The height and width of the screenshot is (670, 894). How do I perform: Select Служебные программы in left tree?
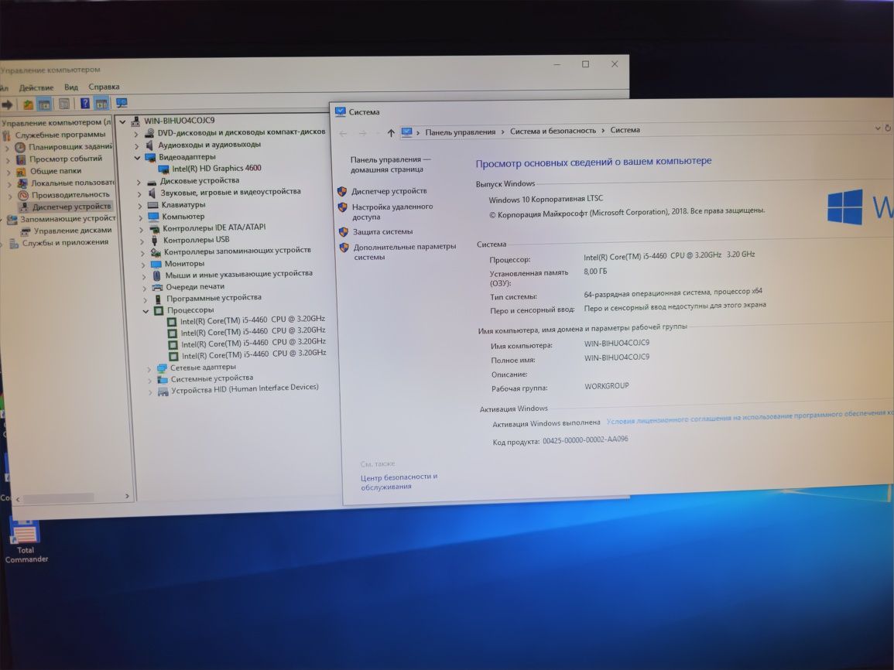click(60, 135)
